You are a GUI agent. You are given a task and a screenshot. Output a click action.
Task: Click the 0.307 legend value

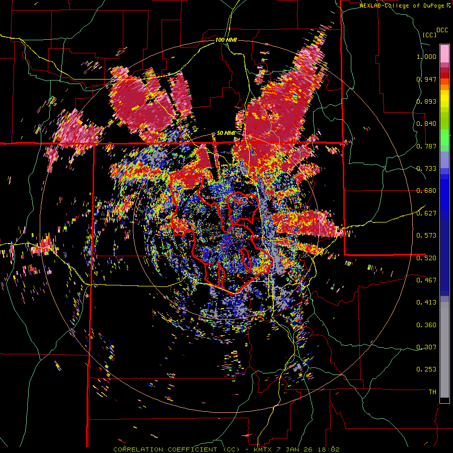point(426,347)
